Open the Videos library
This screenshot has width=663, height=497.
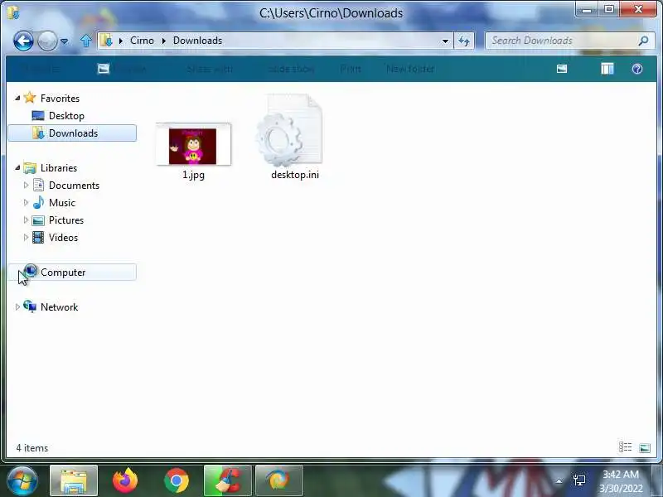point(63,238)
